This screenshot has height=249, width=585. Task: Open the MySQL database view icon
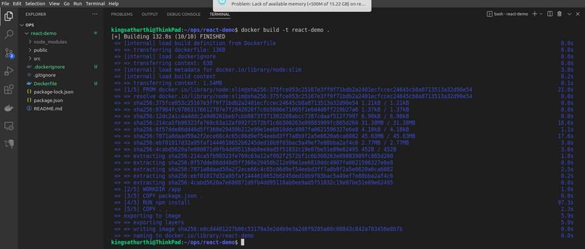click(x=9, y=144)
